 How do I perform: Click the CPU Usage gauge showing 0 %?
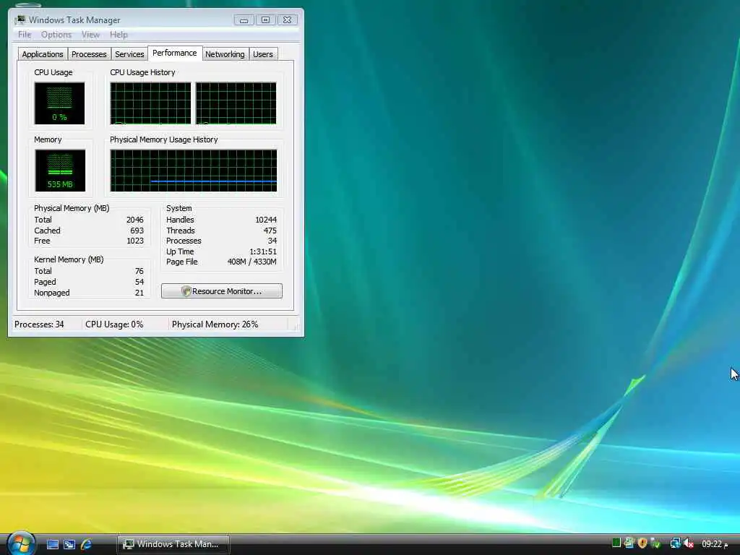(x=59, y=103)
